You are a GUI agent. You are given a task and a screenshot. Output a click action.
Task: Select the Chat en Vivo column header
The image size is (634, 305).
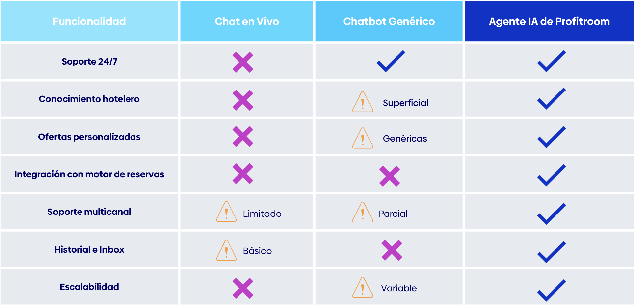click(x=246, y=21)
